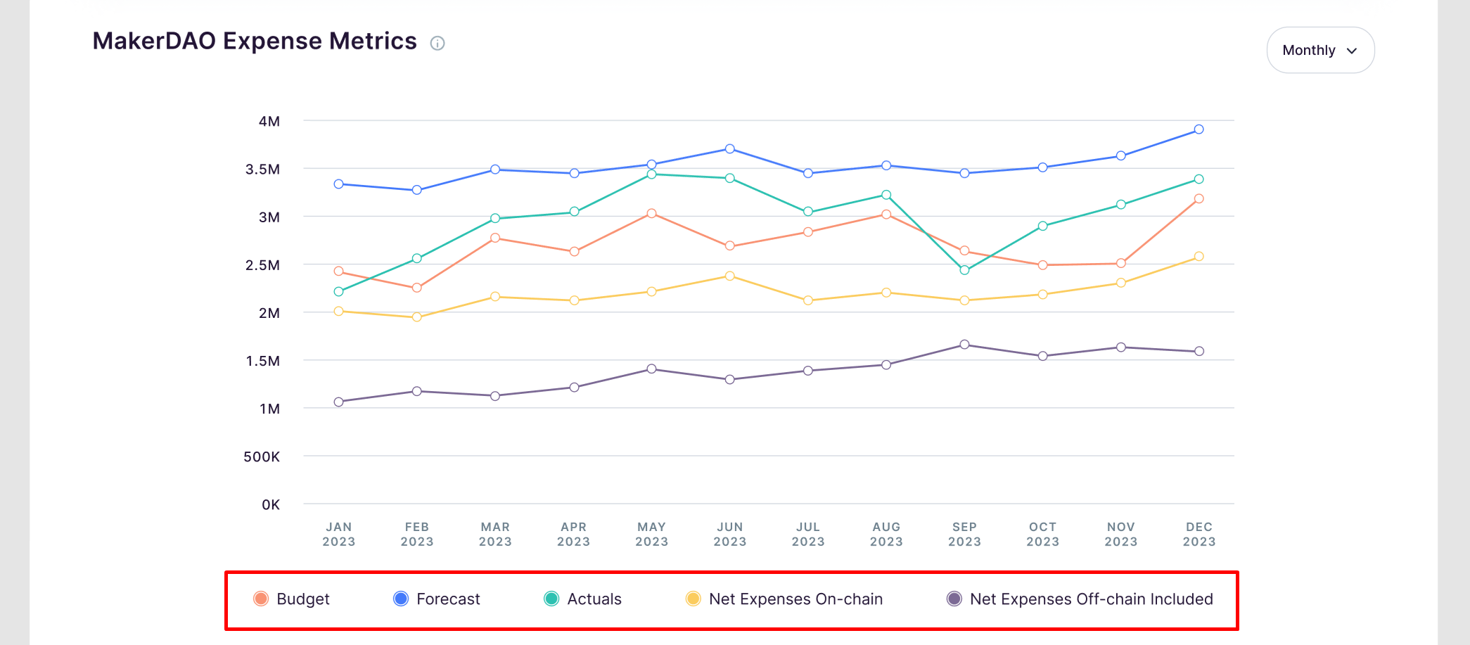Click the Budget data point for MAY 2023
Image resolution: width=1470 pixels, height=645 pixels.
[651, 213]
